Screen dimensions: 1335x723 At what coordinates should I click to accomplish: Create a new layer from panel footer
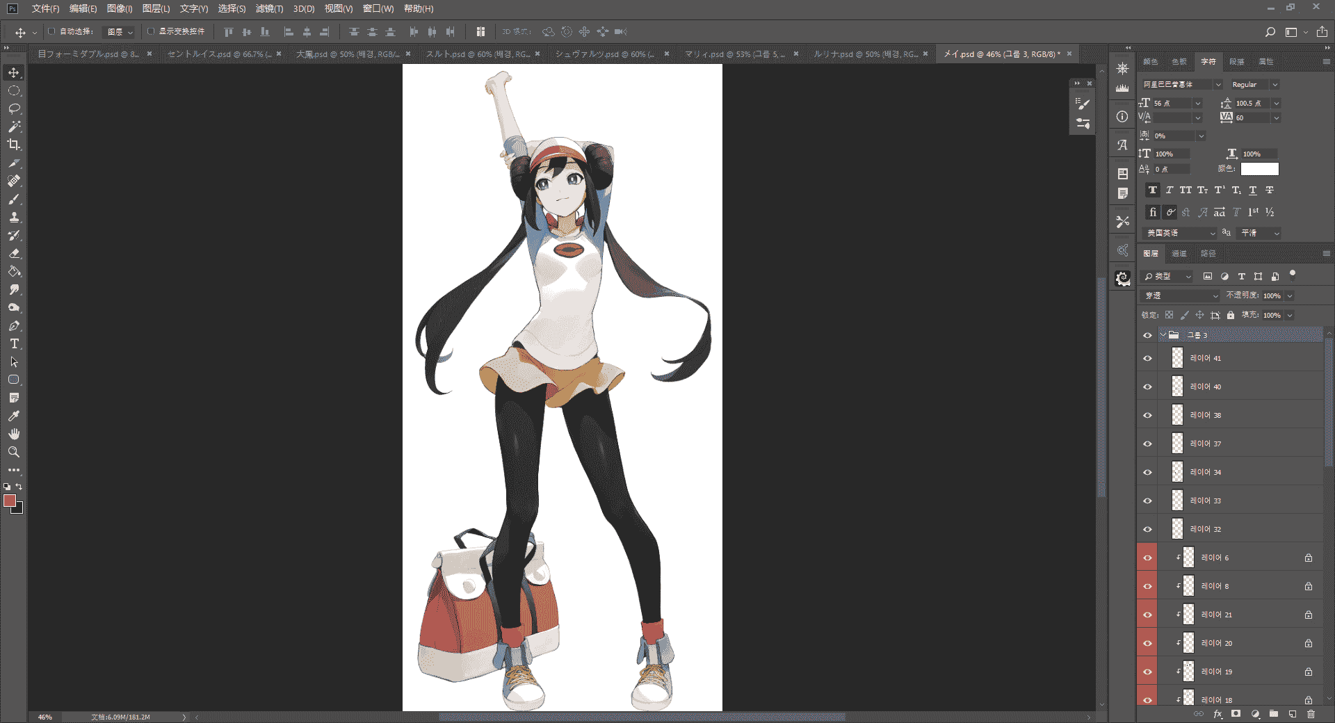(1293, 714)
